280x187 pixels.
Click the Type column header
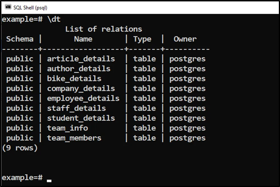point(142,39)
